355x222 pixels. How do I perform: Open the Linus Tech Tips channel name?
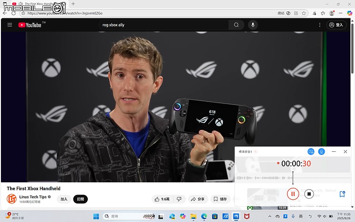[x=33, y=197]
